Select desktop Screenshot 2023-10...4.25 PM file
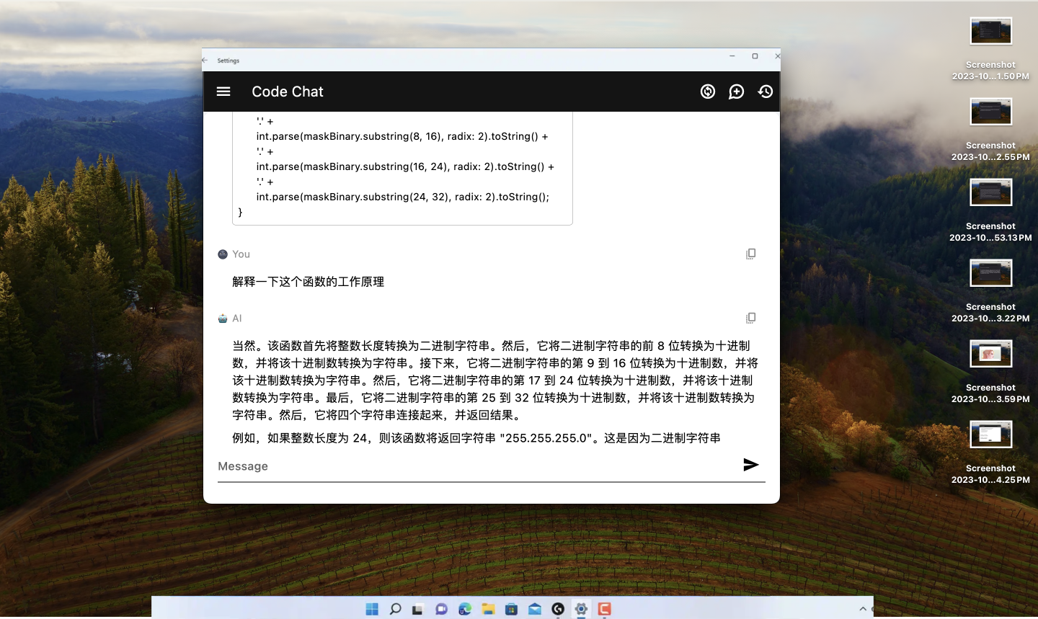 click(990, 452)
